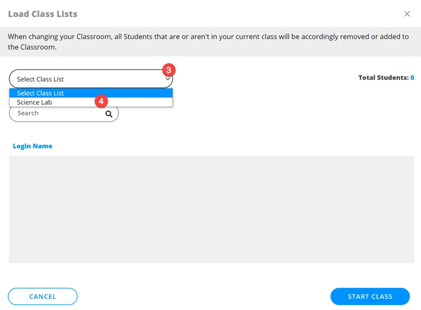The image size is (421, 310).
Task: Click the red step 4 badge
Action: 101,101
